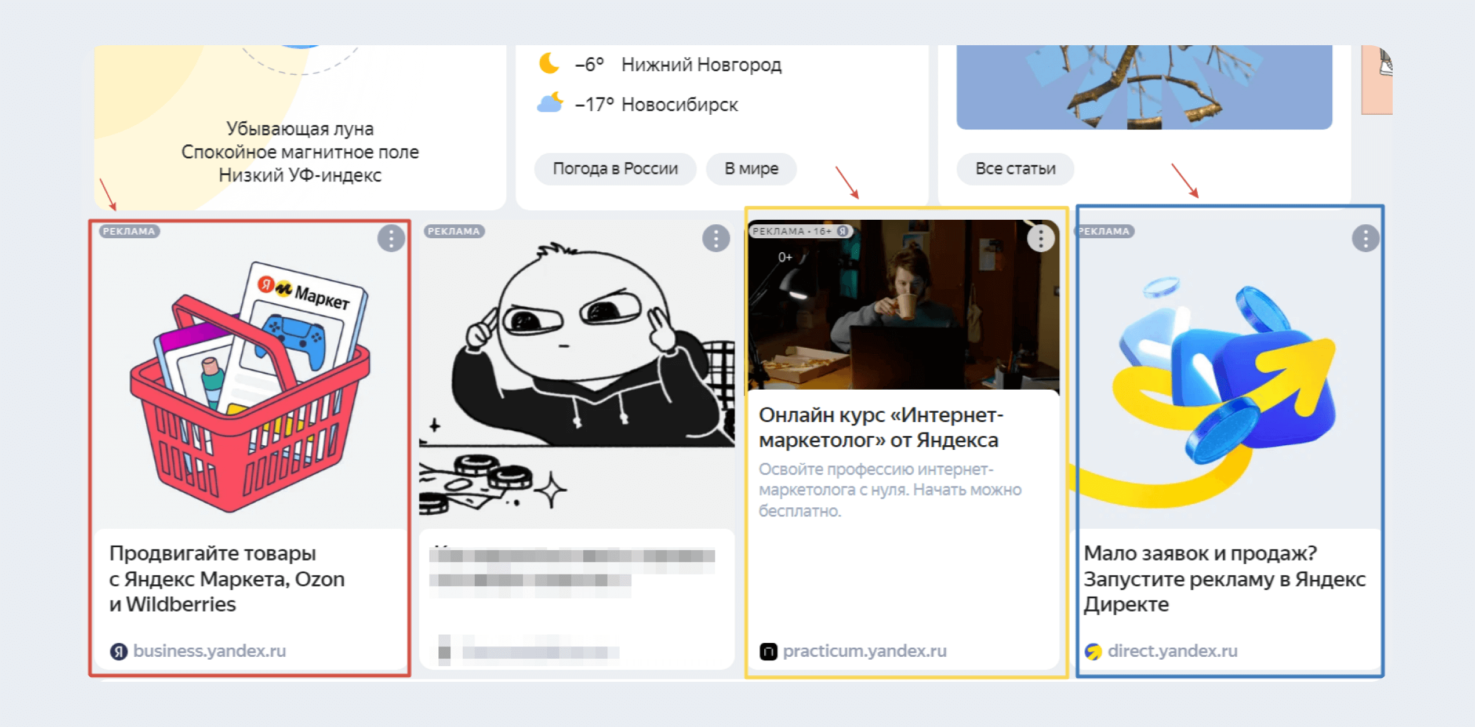The width and height of the screenshot is (1475, 727).
Task: Click the Yandex 'Я' badge on the video ad
Action: coord(842,231)
